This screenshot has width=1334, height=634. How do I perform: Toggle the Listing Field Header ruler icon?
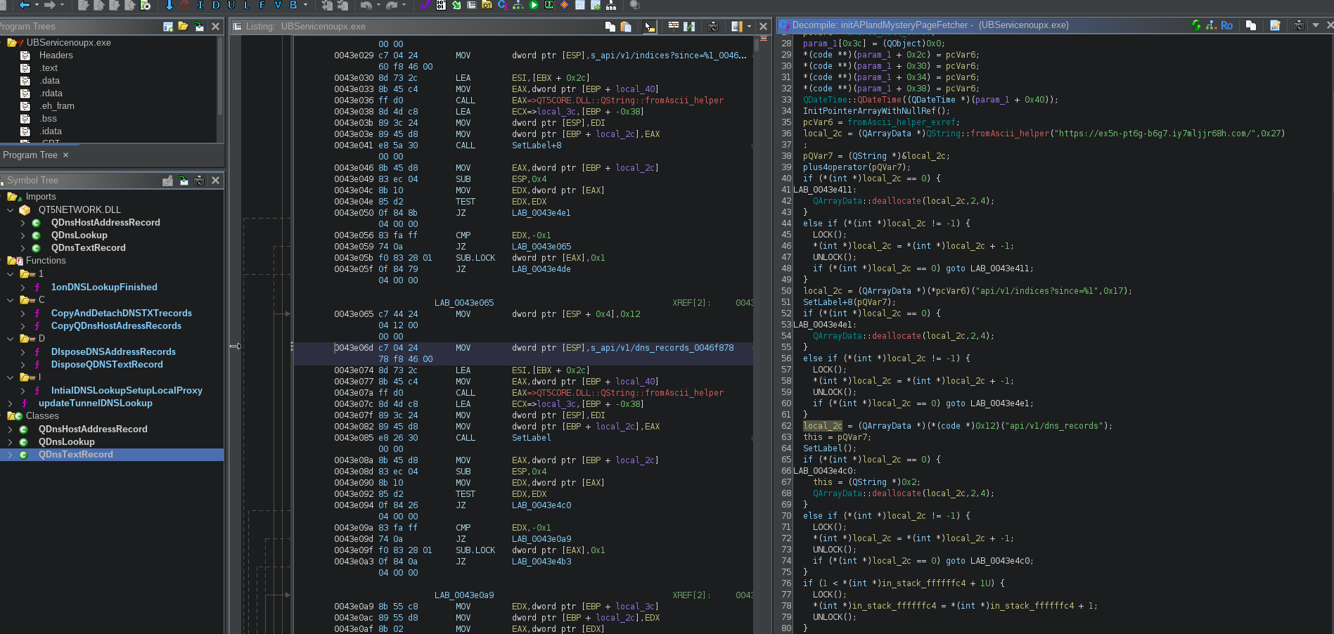tap(737, 25)
